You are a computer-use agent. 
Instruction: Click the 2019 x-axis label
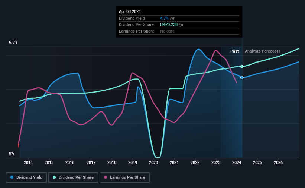[133, 162]
